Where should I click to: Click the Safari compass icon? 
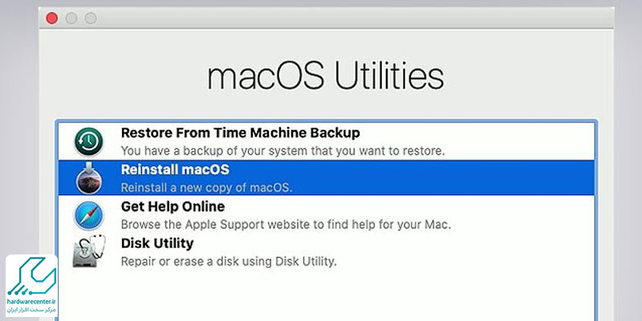(x=89, y=216)
